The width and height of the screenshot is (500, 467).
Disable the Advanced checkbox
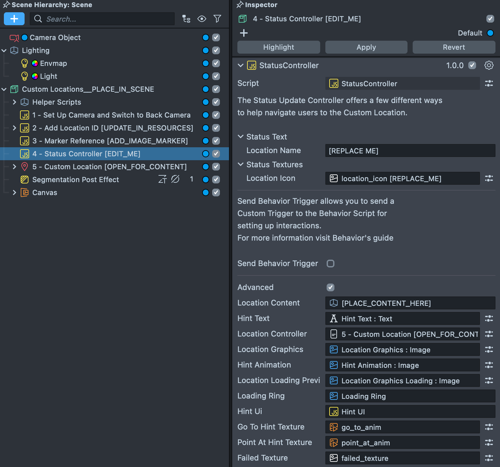coord(330,287)
